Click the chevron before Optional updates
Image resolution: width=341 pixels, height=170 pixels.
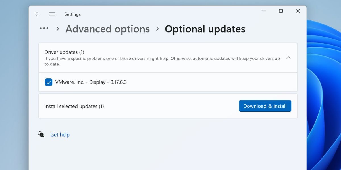(157, 29)
